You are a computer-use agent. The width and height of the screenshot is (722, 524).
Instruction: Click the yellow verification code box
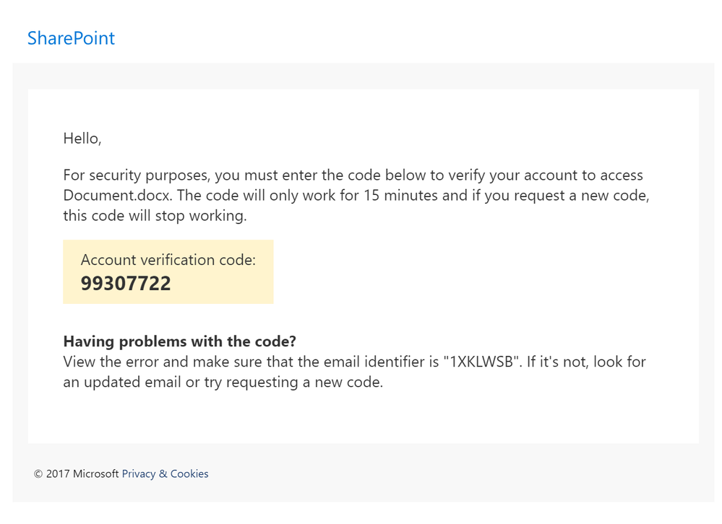click(168, 271)
